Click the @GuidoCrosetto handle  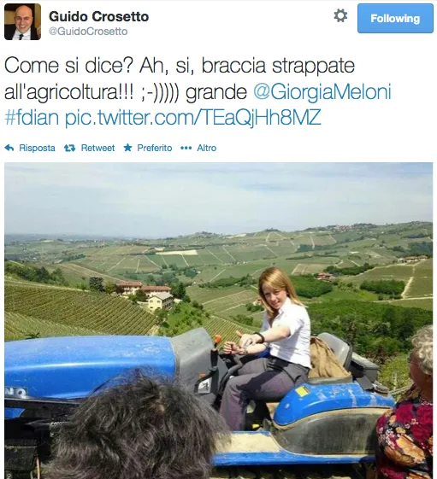tap(88, 32)
